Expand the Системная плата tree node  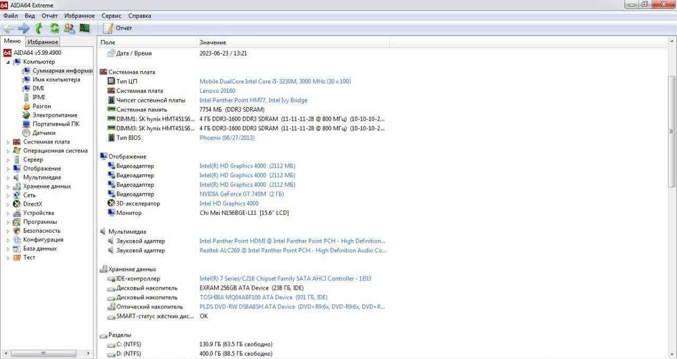(8, 142)
